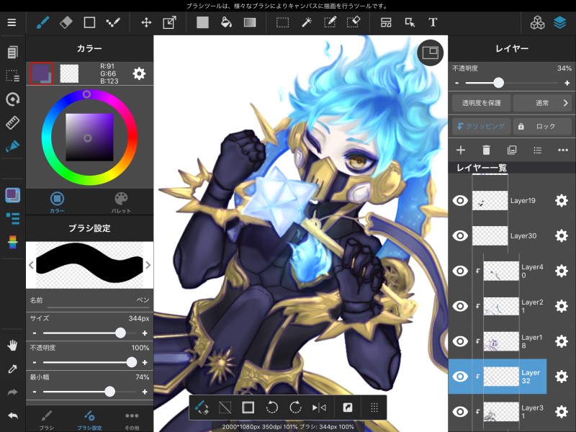Open Layer40 settings gear
Image resolution: width=576 pixels, height=432 pixels.
(562, 271)
